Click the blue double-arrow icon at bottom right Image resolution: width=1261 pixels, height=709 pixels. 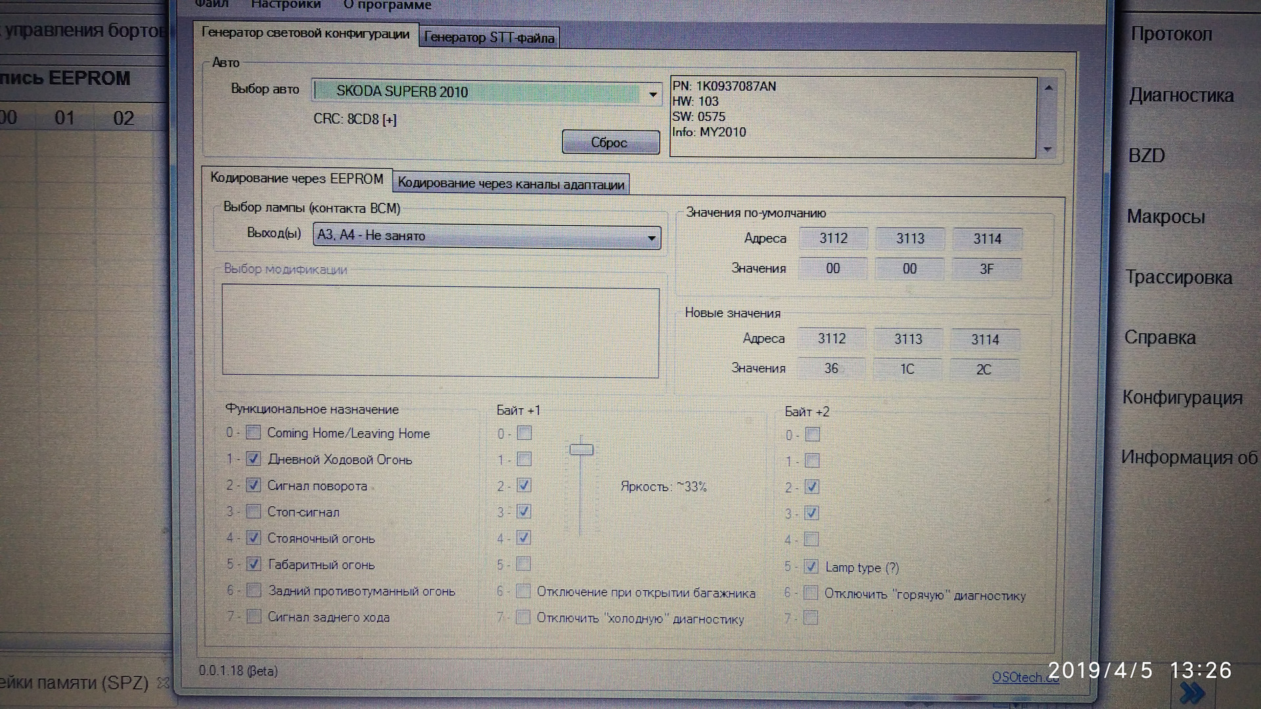(1191, 693)
